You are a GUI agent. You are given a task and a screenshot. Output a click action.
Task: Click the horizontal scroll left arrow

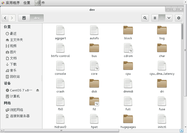(x=2, y=131)
